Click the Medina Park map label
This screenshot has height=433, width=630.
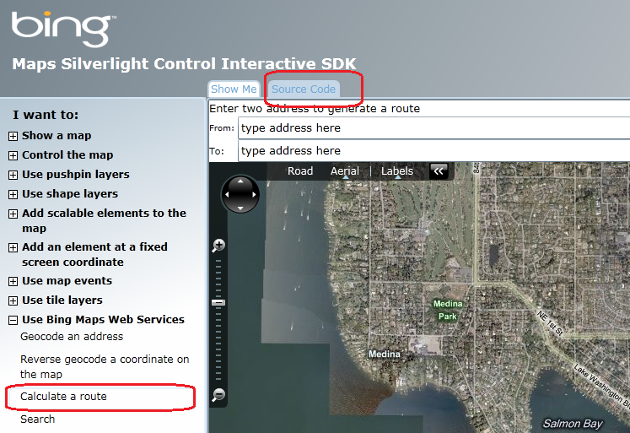448,310
